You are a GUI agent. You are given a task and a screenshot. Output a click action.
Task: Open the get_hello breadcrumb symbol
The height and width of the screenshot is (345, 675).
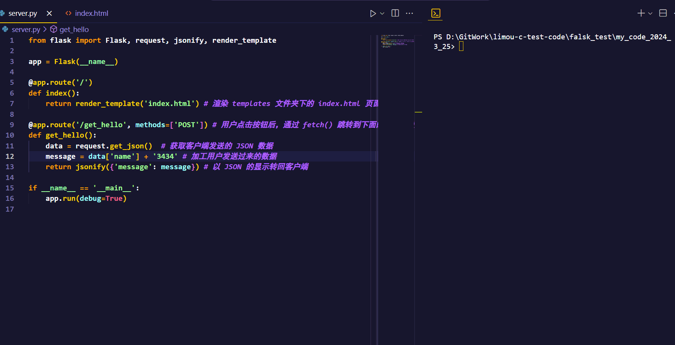tap(74, 30)
